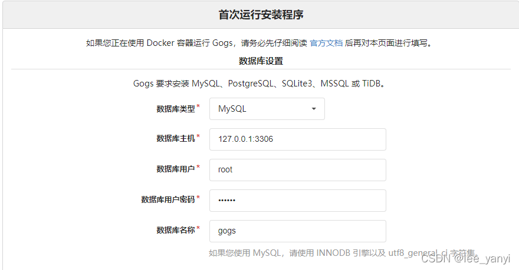This screenshot has width=519, height=270.
Task: Focus the 数据库用户密码 password field
Action: click(x=298, y=201)
